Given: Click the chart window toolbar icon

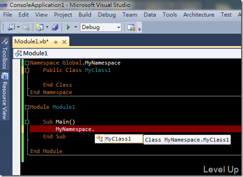Looking at the screenshot, I should coord(131,27).
